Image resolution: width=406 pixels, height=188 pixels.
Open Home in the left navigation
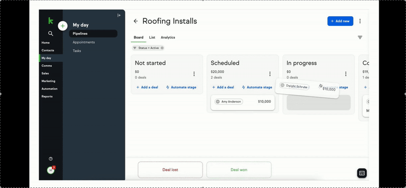click(46, 43)
